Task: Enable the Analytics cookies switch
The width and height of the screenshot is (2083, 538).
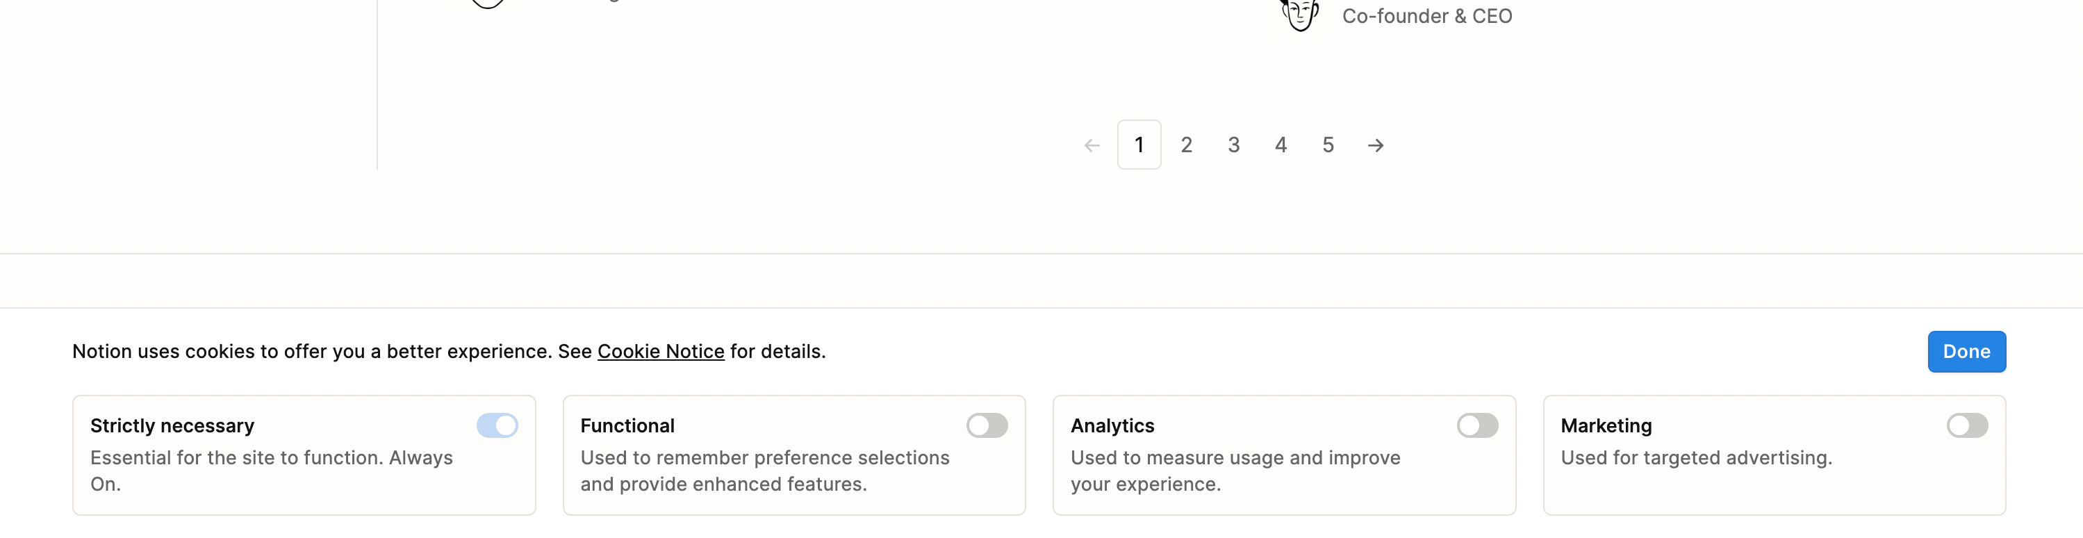Action: (x=1476, y=425)
